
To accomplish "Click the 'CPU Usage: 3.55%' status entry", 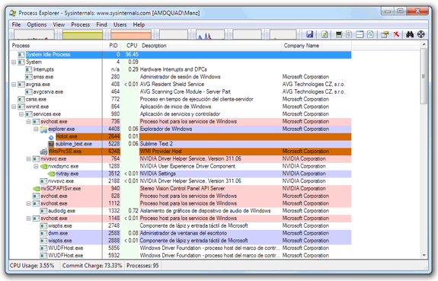I will pos(32,266).
